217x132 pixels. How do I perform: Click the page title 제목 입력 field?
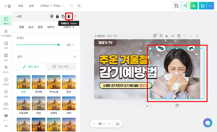112,36
